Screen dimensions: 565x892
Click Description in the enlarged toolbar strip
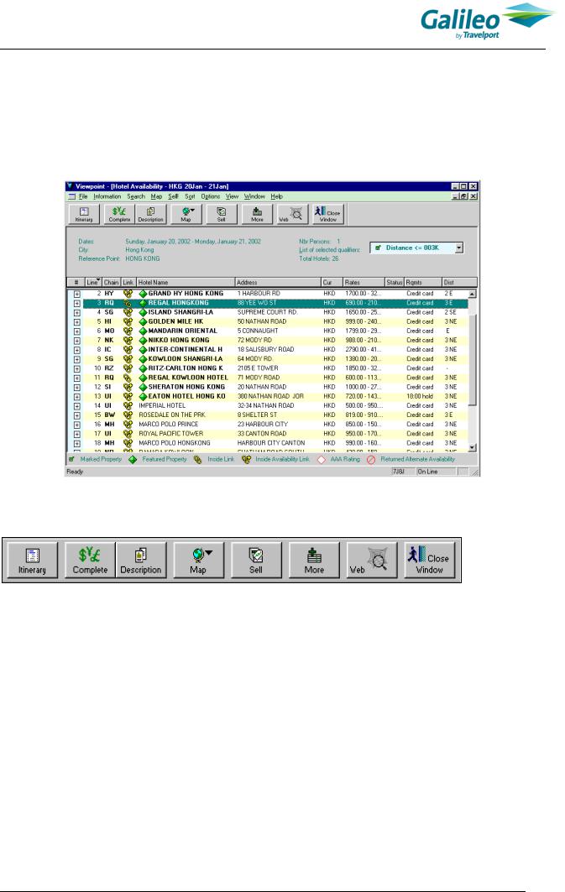[141, 560]
